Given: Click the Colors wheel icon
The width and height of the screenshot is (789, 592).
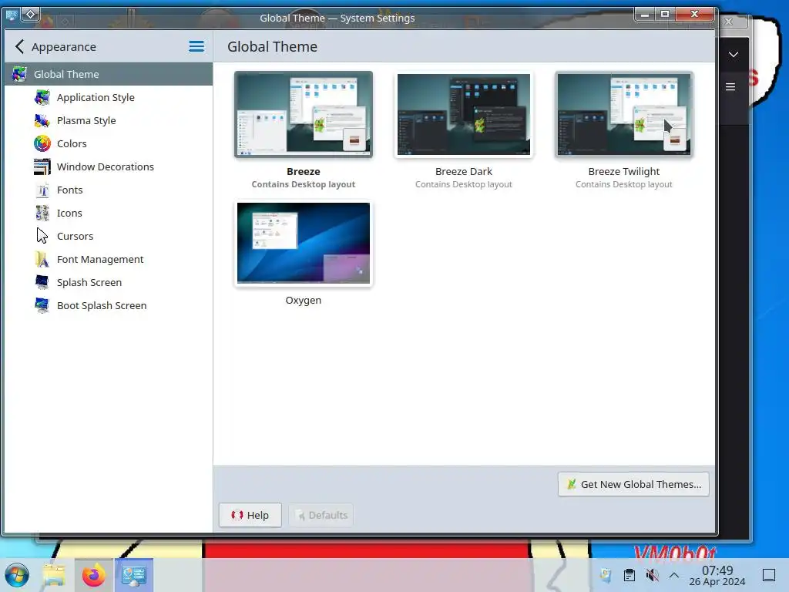Looking at the screenshot, I should (42, 143).
